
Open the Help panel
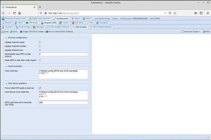pos(206,32)
